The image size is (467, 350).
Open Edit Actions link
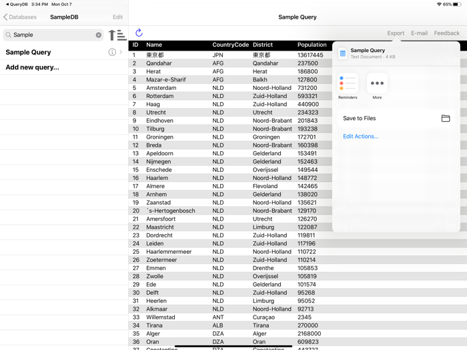tap(361, 136)
